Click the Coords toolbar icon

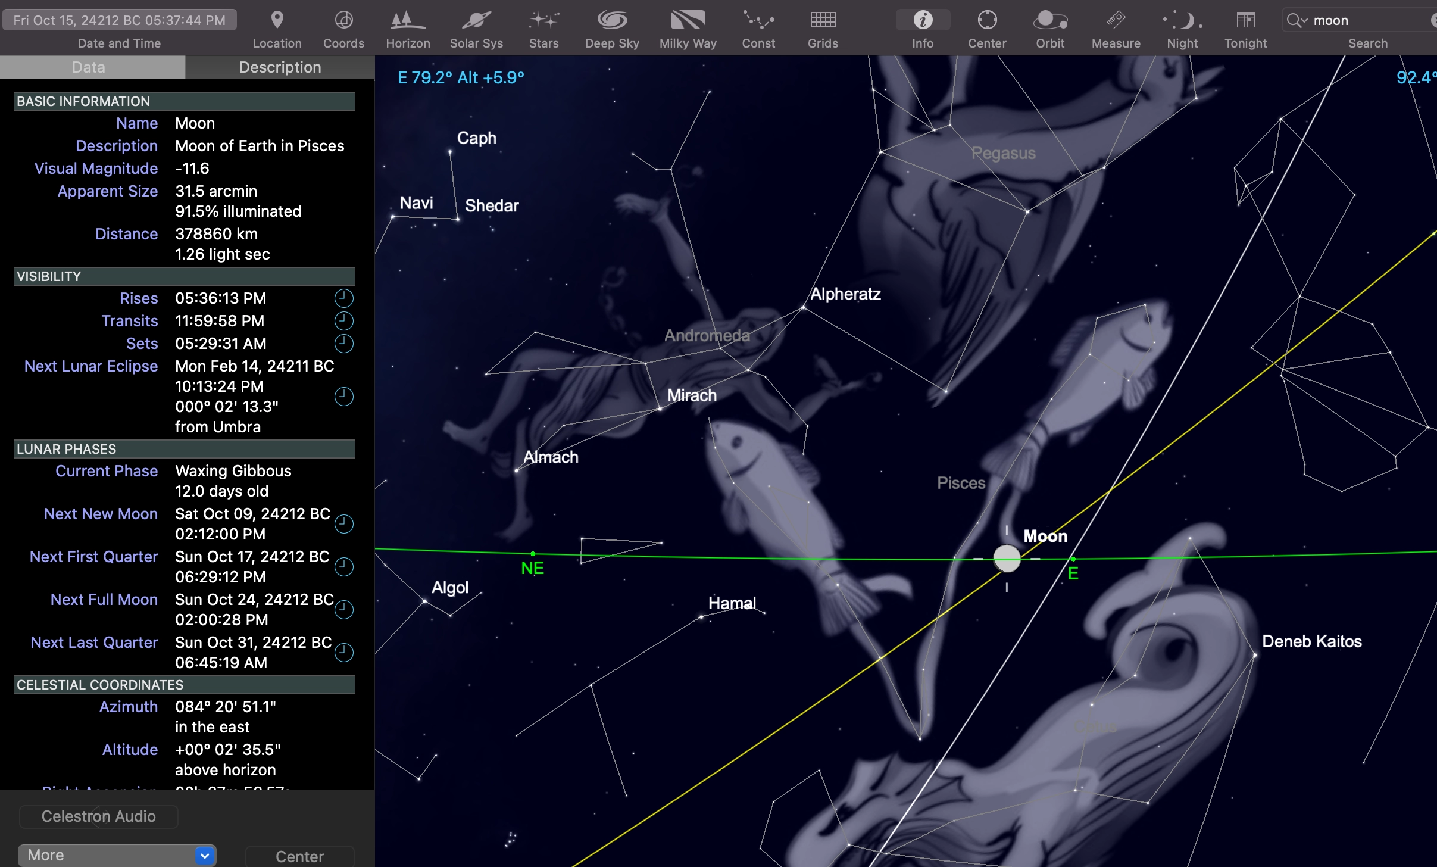coord(343,20)
